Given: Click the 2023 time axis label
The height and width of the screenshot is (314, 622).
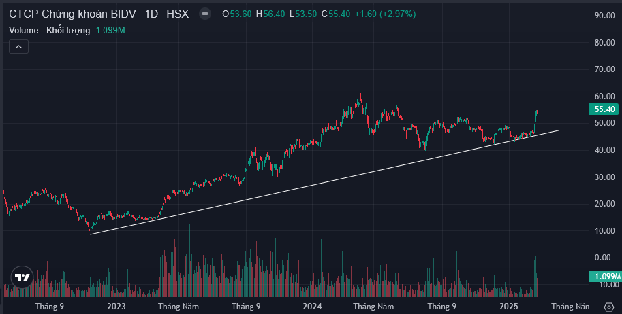Looking at the screenshot, I should 116,307.
